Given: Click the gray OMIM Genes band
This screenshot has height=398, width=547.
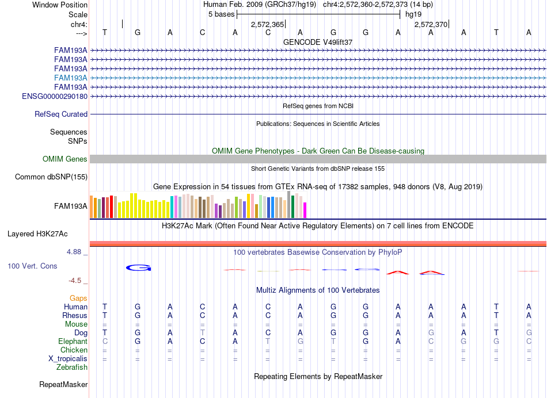Looking at the screenshot, I should [318, 159].
